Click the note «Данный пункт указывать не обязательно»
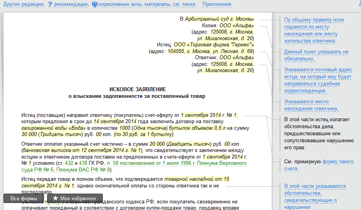Screen dimensions: 361x210 (316, 55)
